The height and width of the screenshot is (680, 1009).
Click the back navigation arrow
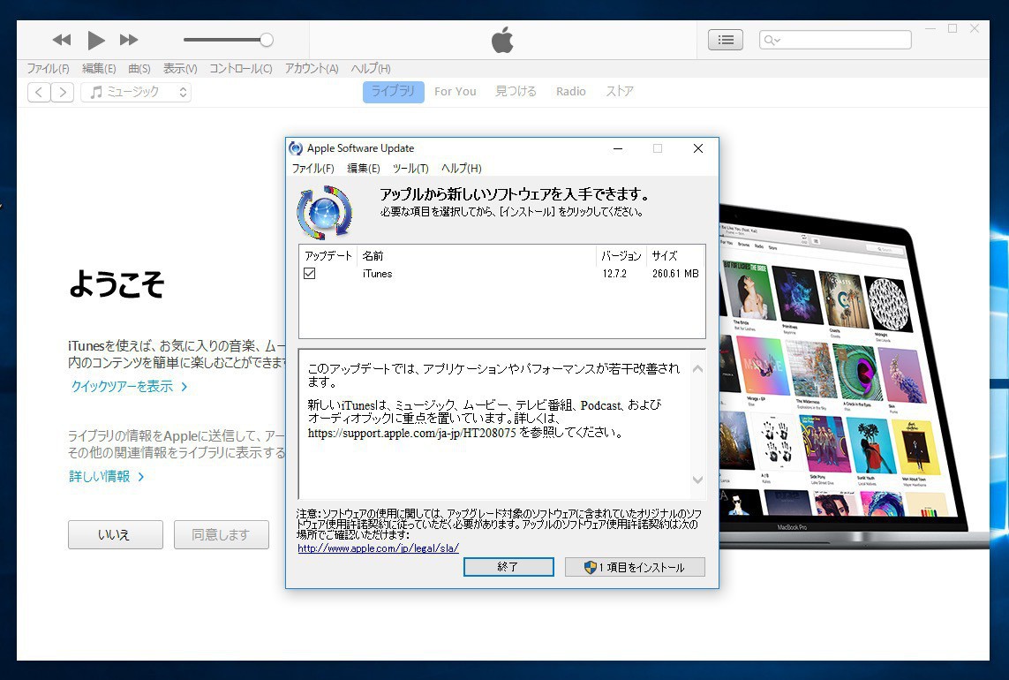click(x=39, y=92)
